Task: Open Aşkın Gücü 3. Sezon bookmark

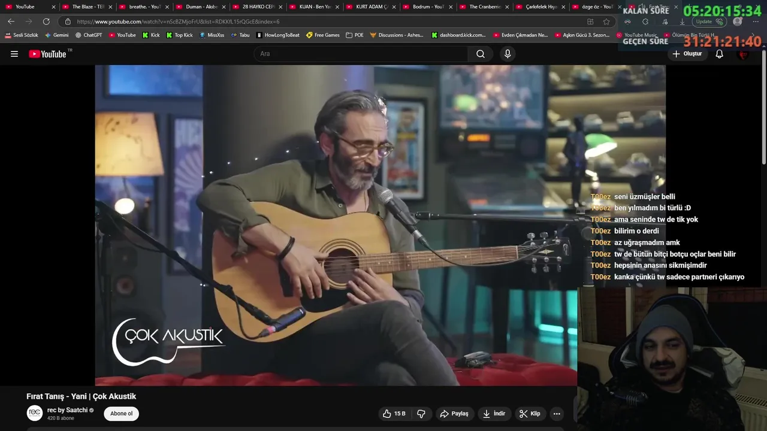Action: pos(581,35)
